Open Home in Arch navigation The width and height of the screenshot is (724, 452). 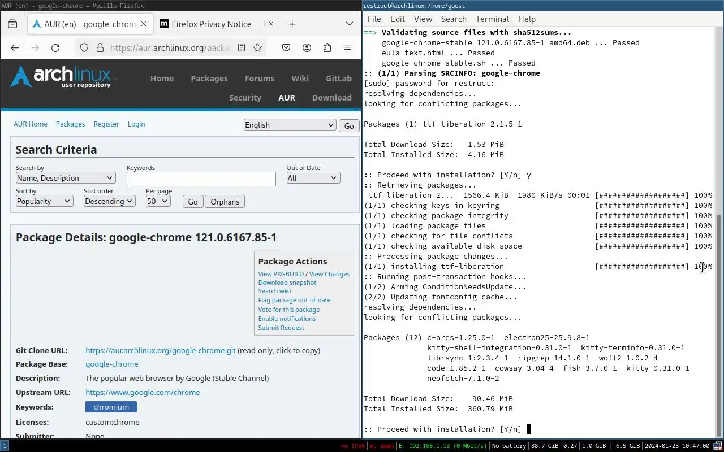[162, 79]
